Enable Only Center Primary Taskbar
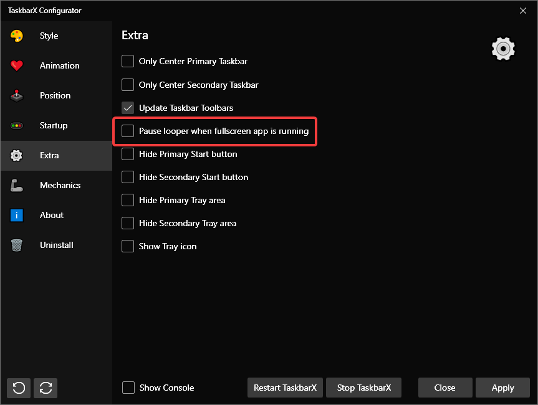The height and width of the screenshot is (405, 538). tap(128, 61)
